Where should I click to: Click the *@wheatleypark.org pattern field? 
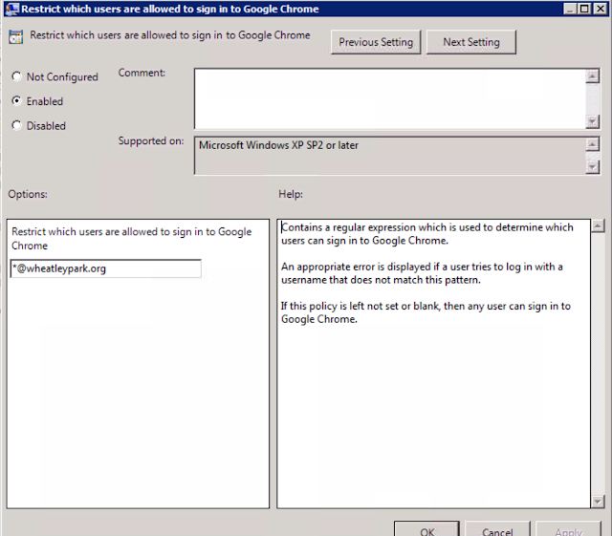(x=106, y=268)
